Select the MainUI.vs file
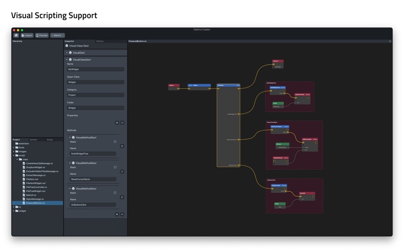The image size is (404, 252). (31, 195)
